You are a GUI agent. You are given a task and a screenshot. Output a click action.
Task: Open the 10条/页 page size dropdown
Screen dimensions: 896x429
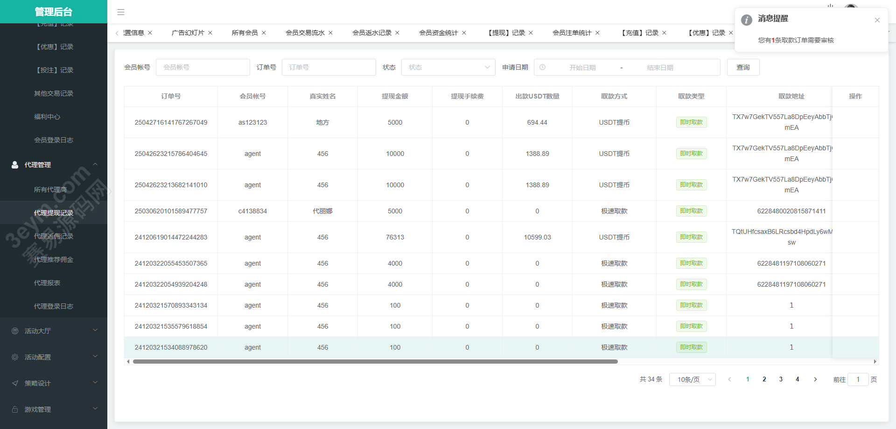pyautogui.click(x=692, y=380)
